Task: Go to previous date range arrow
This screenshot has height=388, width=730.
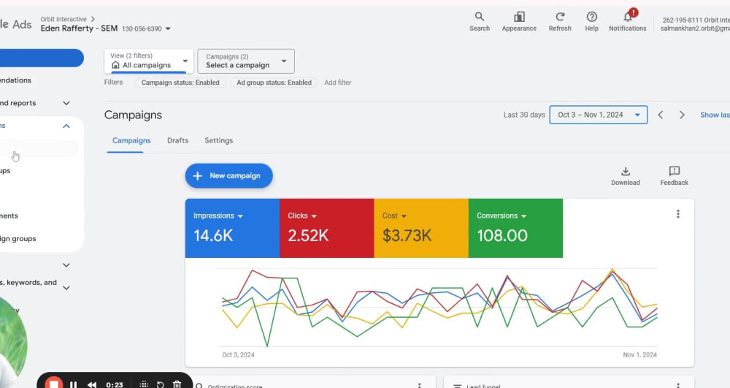Action: tap(660, 115)
